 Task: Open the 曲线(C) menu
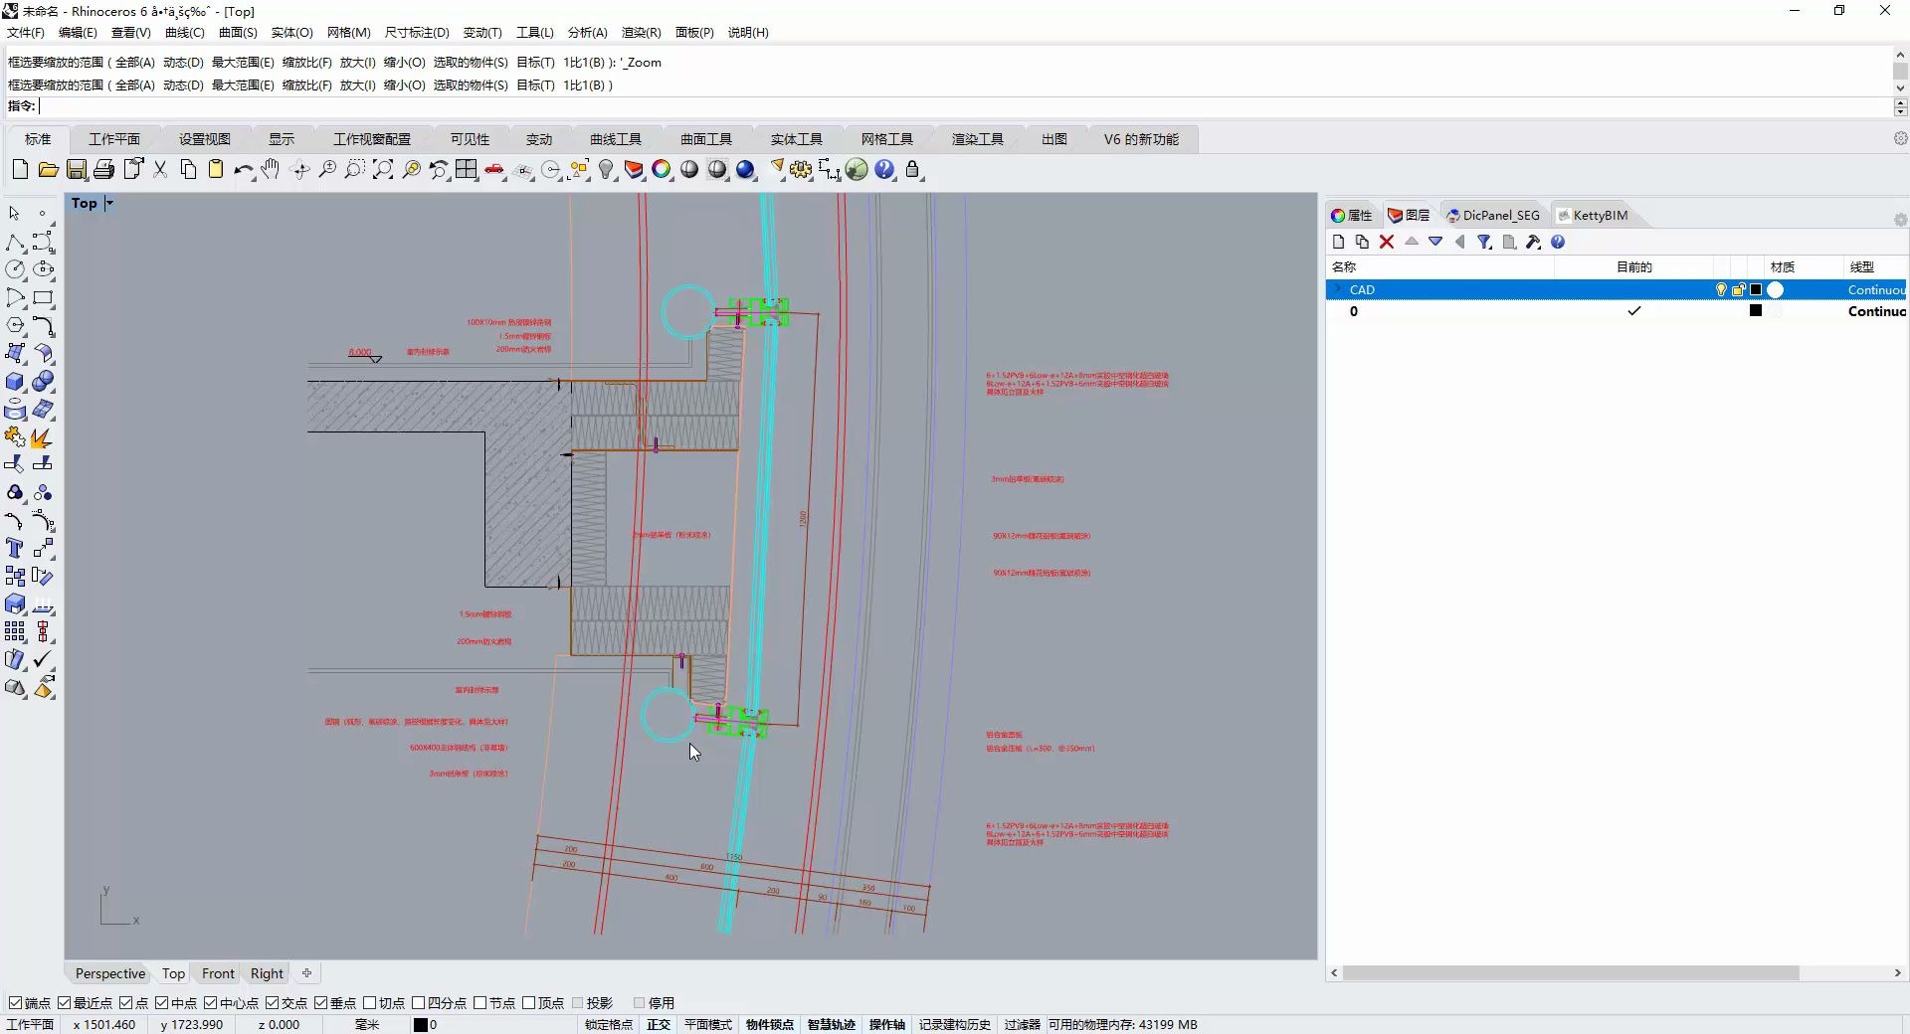pos(184,33)
